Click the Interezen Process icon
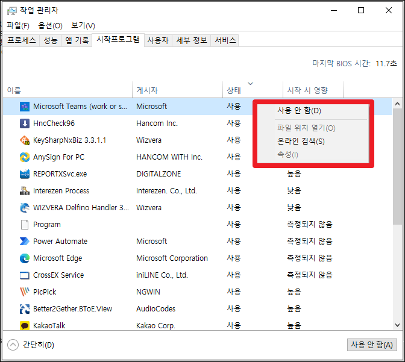 25,191
